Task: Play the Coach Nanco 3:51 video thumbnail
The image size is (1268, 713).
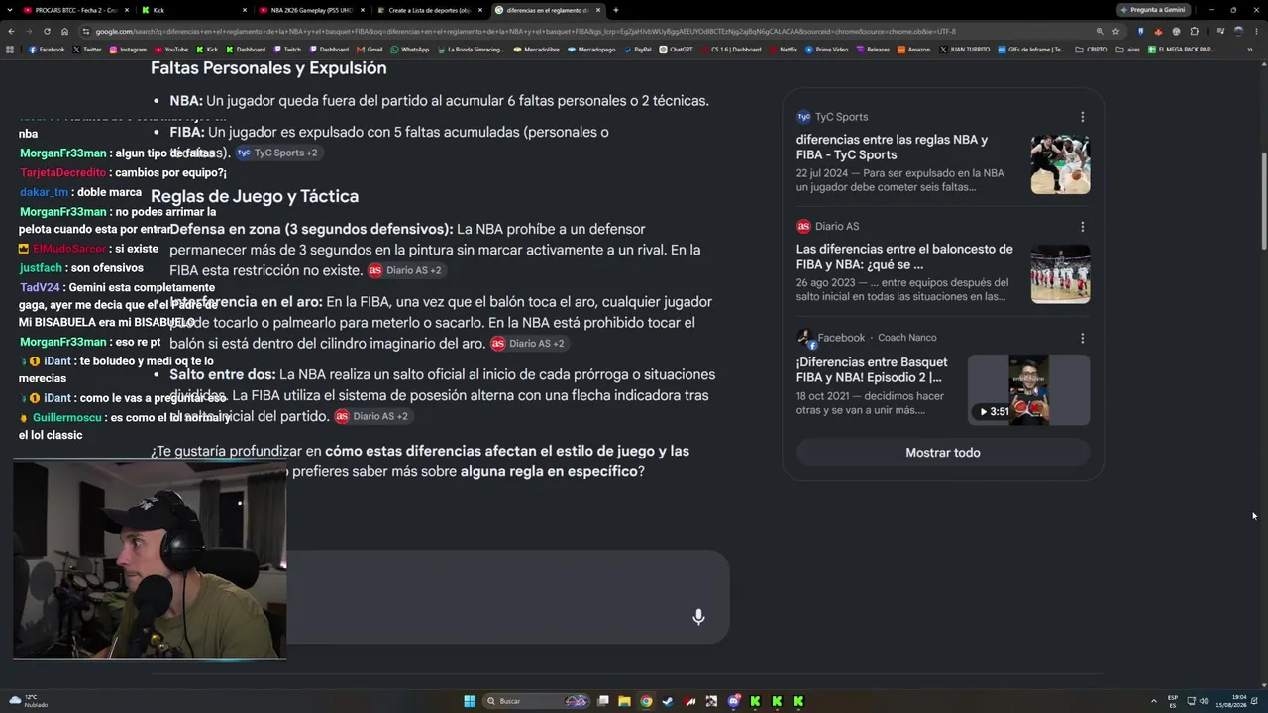Action: click(x=1028, y=390)
